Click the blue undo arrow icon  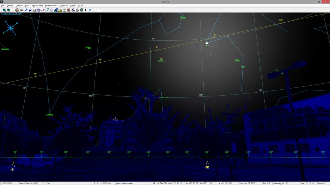coord(90,10)
